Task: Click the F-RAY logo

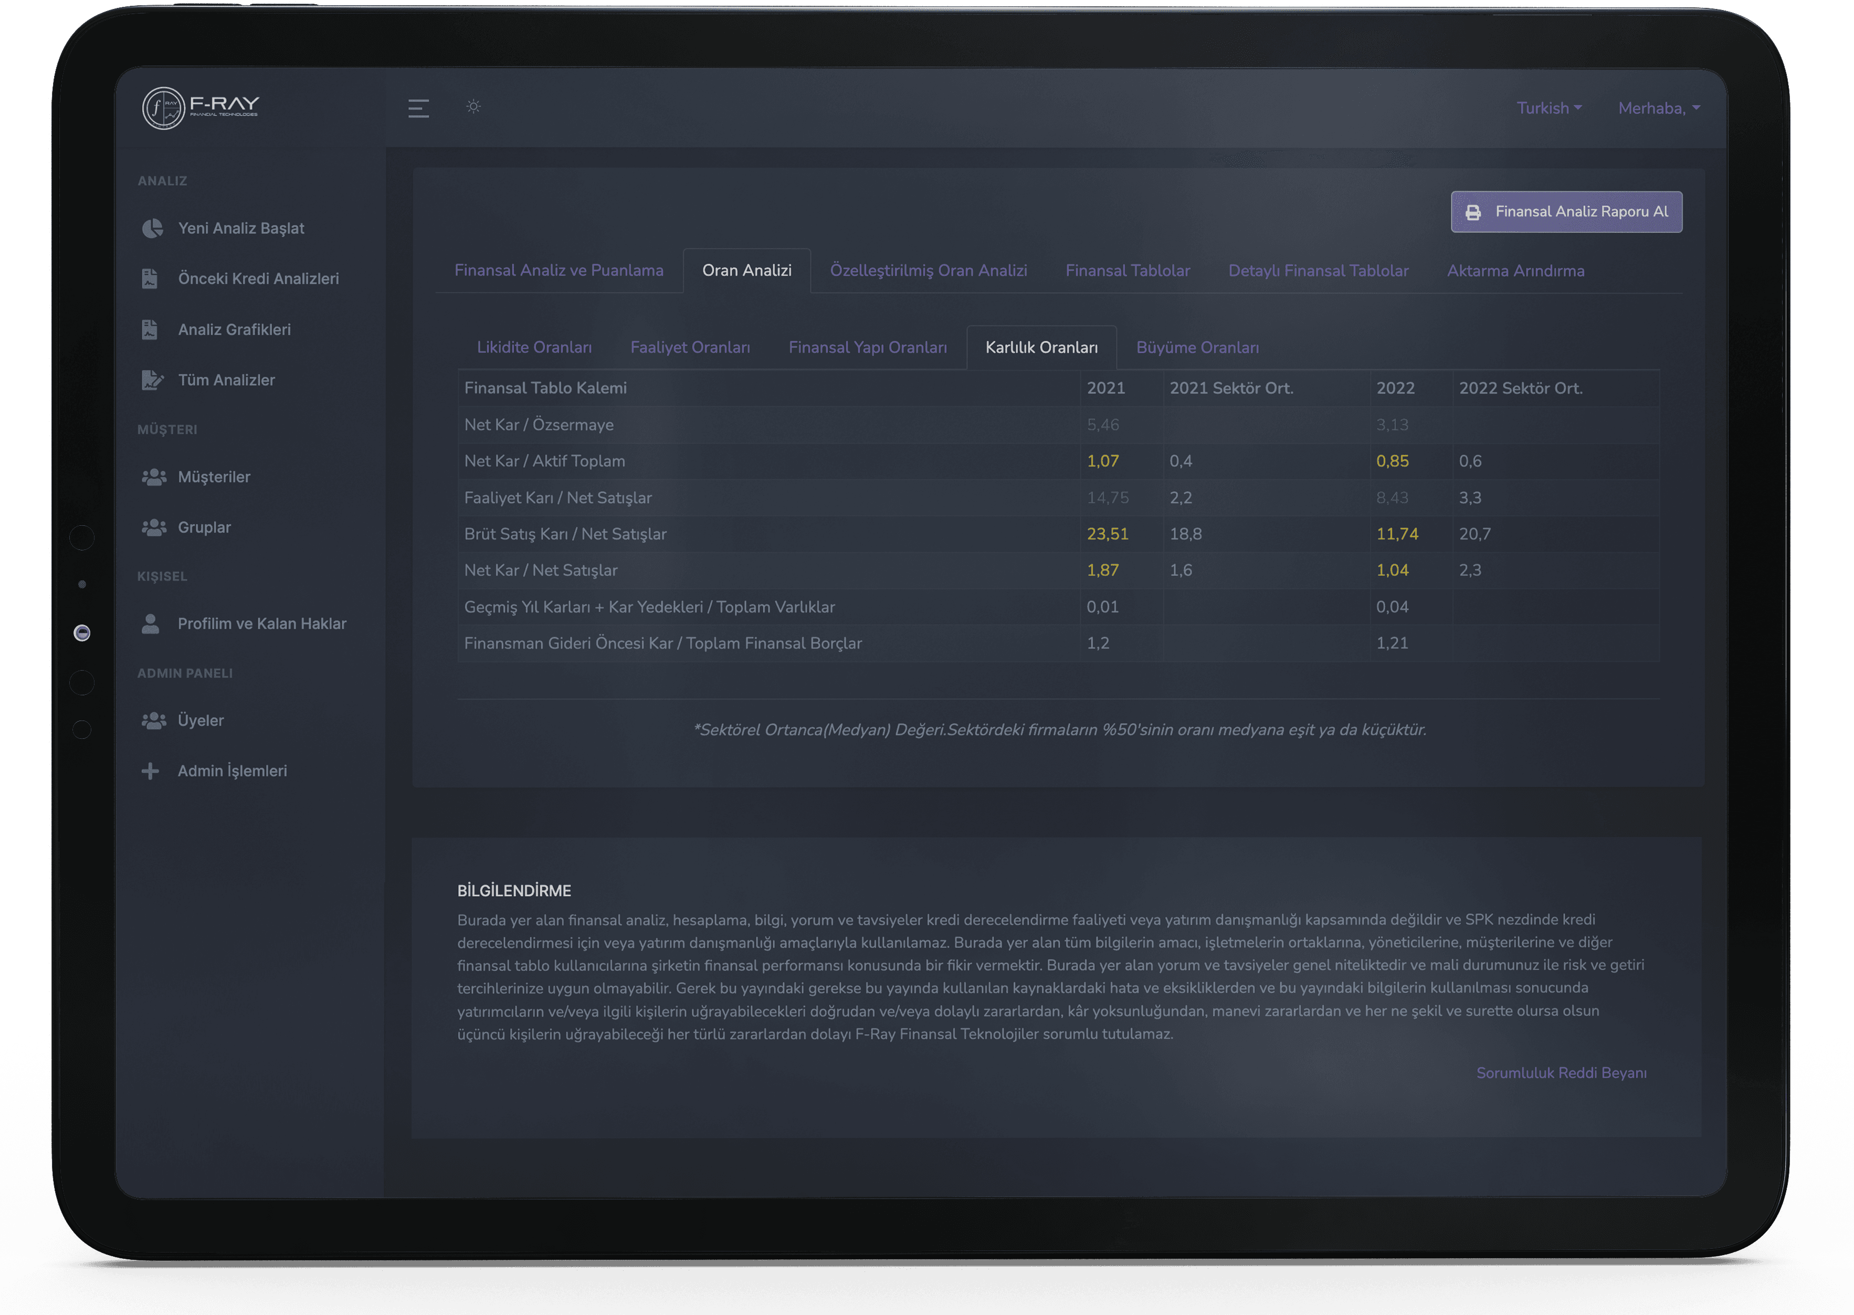Action: pyautogui.click(x=200, y=108)
